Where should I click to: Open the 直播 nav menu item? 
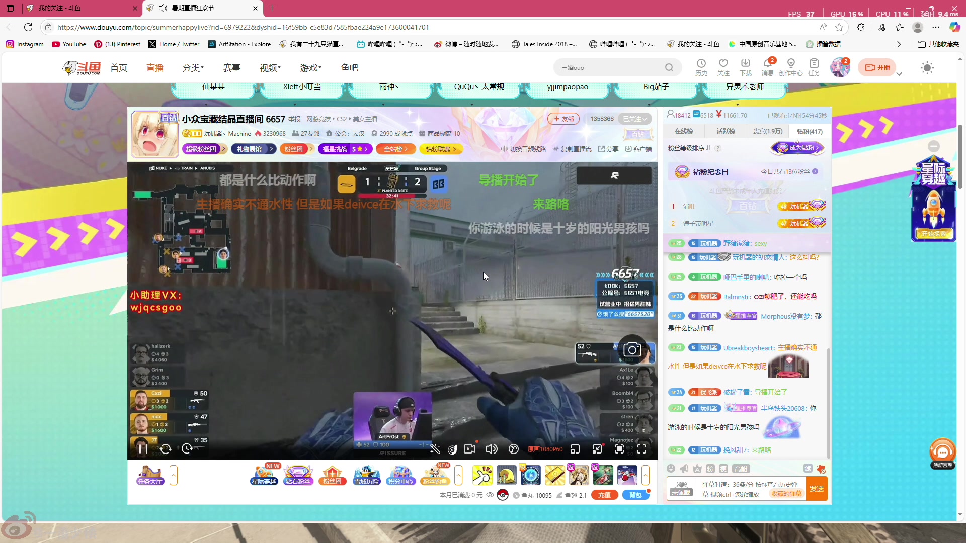155,68
